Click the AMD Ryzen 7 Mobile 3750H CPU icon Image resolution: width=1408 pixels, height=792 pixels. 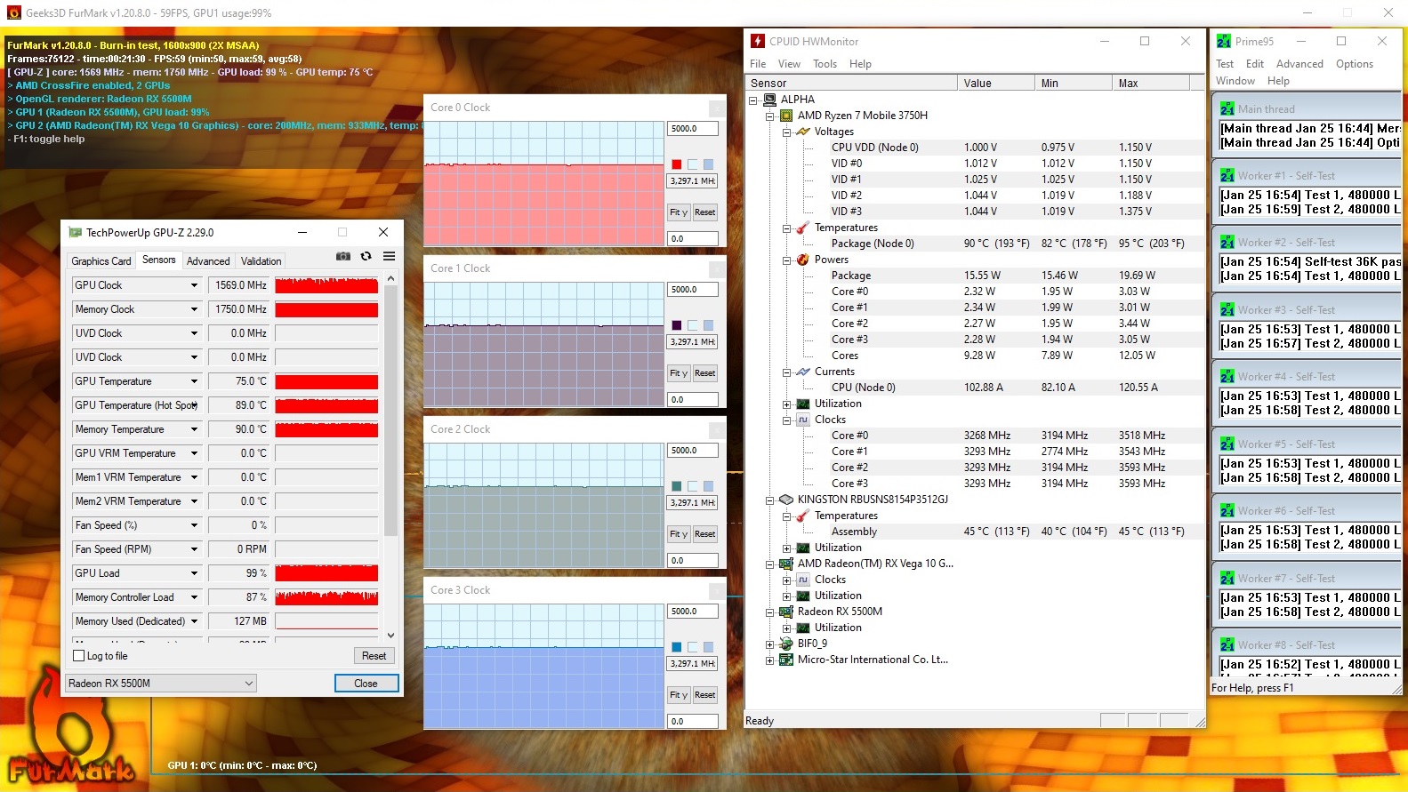(x=786, y=116)
